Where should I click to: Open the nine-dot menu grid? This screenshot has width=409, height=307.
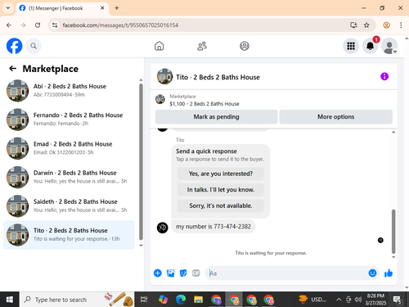click(351, 46)
